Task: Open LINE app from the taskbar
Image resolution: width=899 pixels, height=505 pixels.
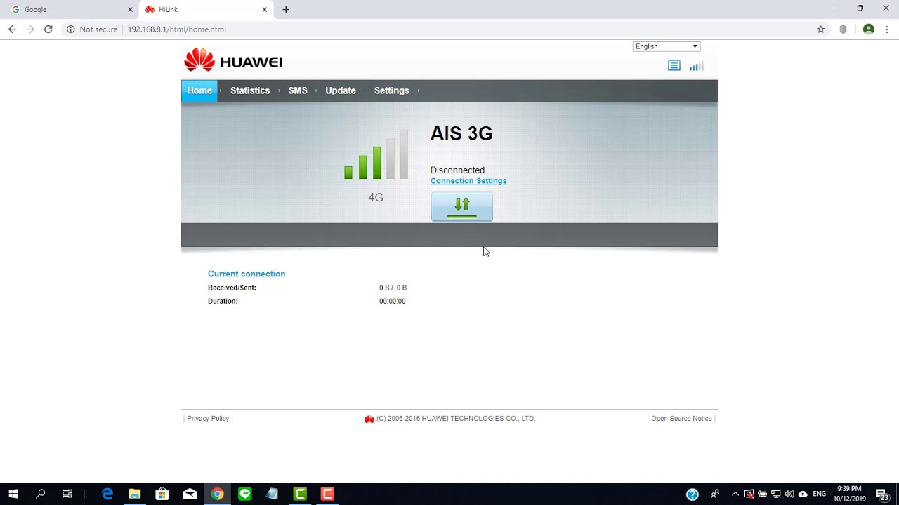Action: (244, 494)
